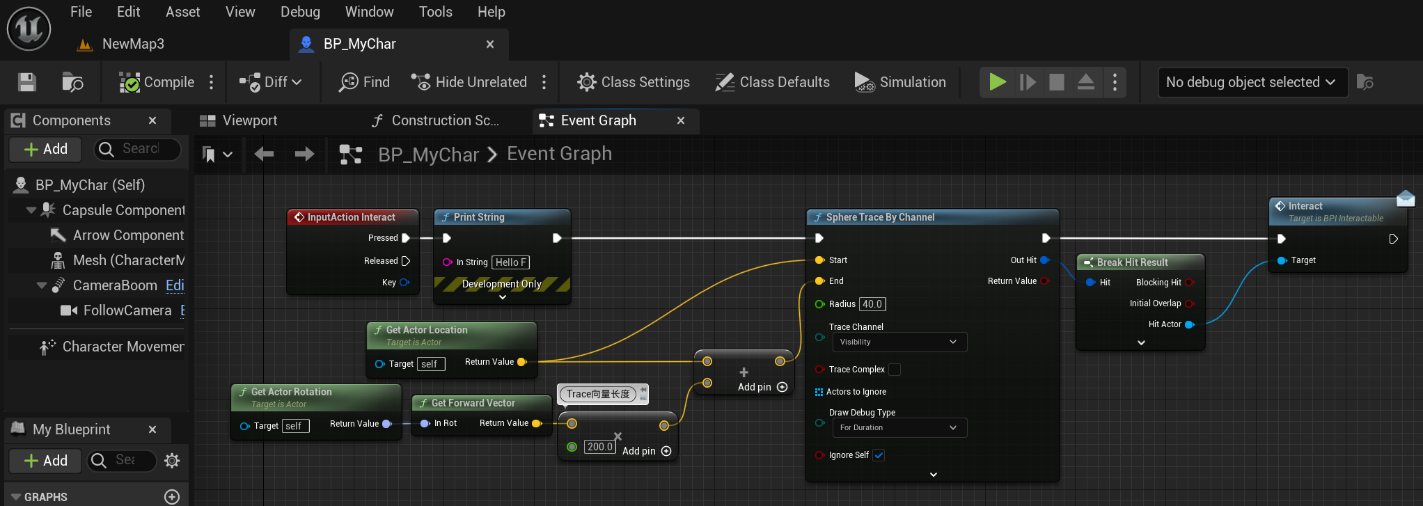Save the blueprint with the floppy disk icon

[x=27, y=82]
